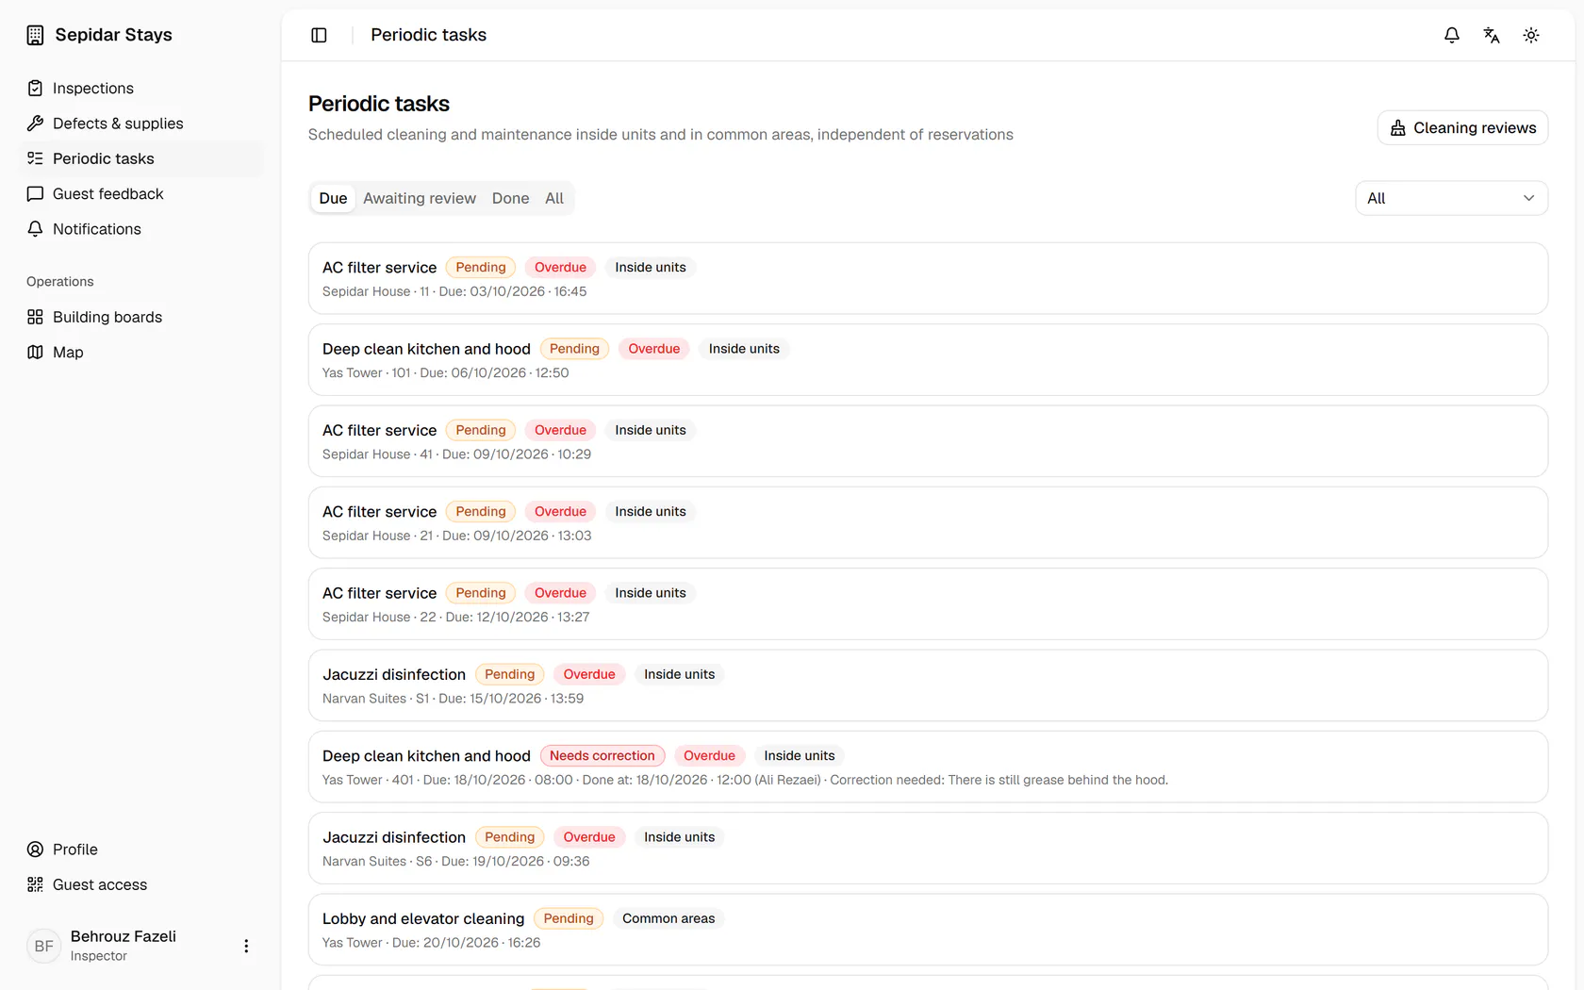This screenshot has width=1584, height=990.
Task: Click the BF avatar
Action: pos(43,946)
